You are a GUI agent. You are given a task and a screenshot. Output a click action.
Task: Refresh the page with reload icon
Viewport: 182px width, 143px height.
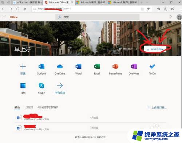[x=18, y=9]
